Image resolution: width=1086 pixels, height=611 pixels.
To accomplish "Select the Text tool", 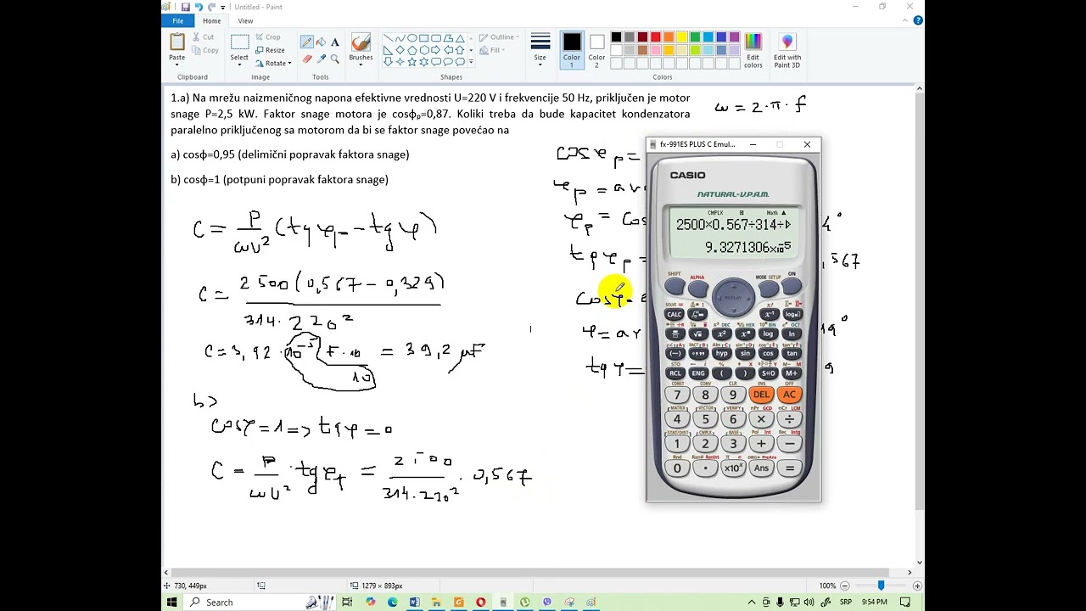I will pos(334,42).
